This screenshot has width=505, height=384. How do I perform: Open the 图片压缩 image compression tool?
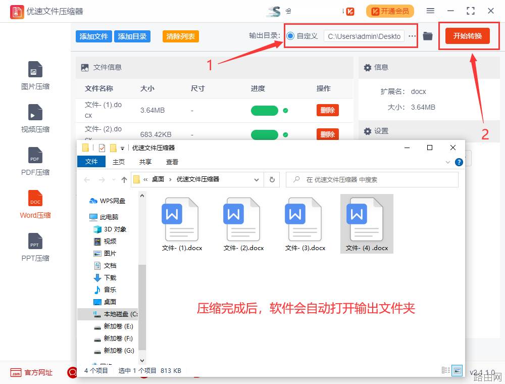(35, 70)
